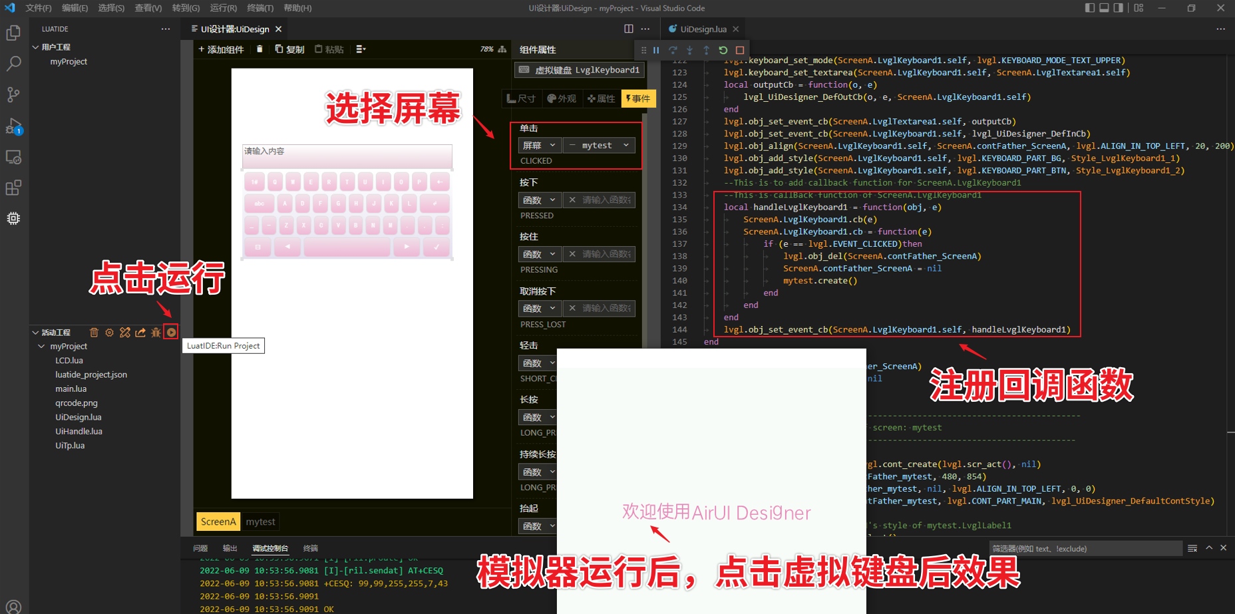Pause the debug session
Viewport: 1235px width, 614px height.
pyautogui.click(x=656, y=50)
